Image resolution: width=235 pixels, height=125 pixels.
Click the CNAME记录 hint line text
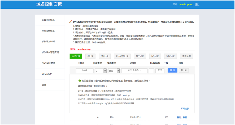tap(104, 95)
